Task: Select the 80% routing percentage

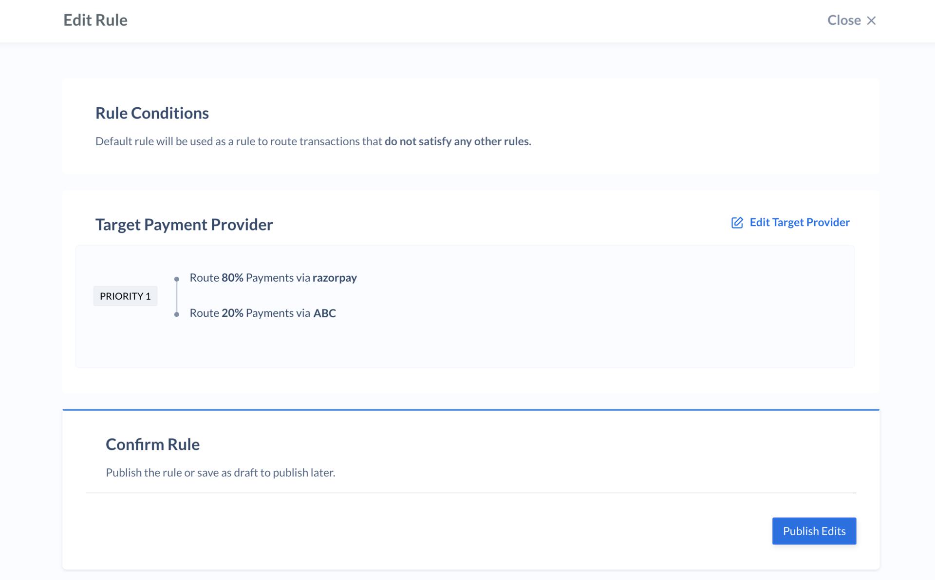Action: click(x=232, y=278)
